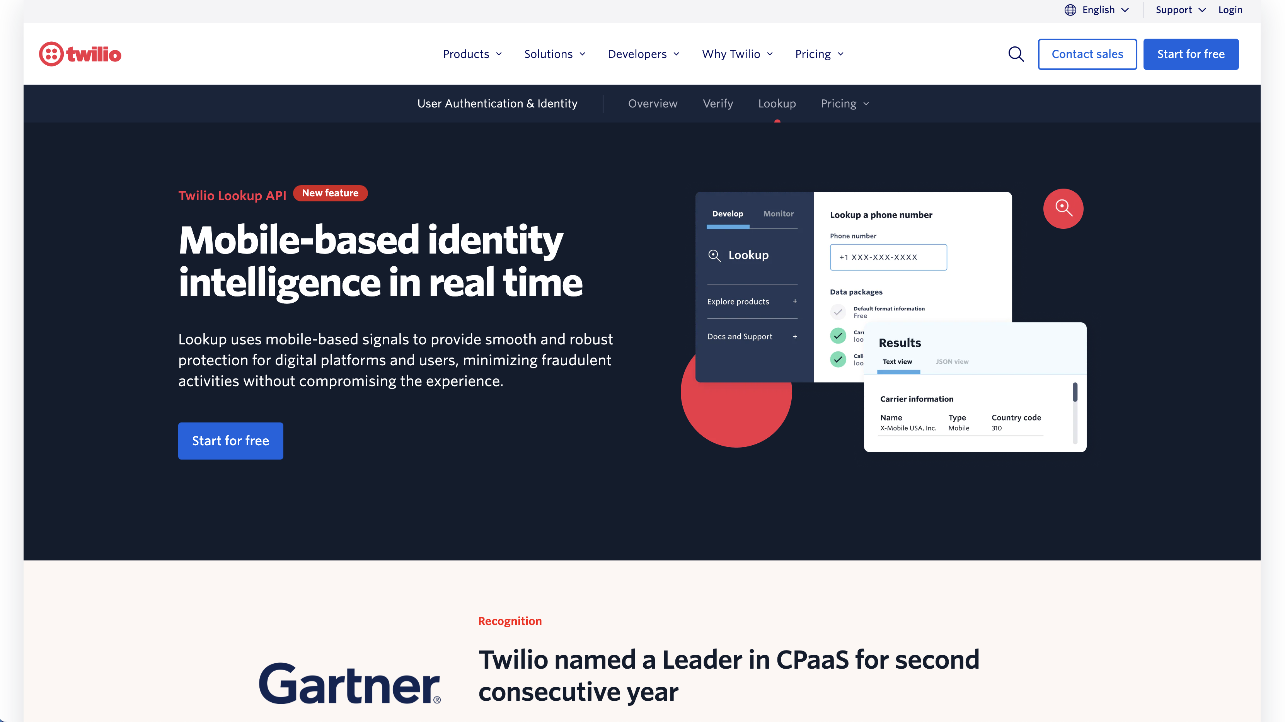Click the New feature badge
Viewport: 1285px width, 722px height.
(330, 194)
